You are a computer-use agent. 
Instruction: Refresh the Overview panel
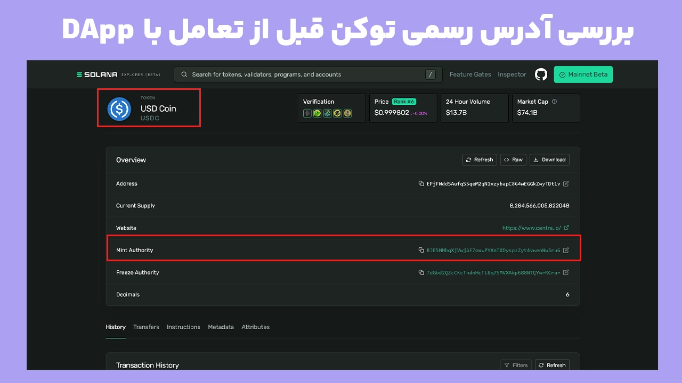(480, 160)
